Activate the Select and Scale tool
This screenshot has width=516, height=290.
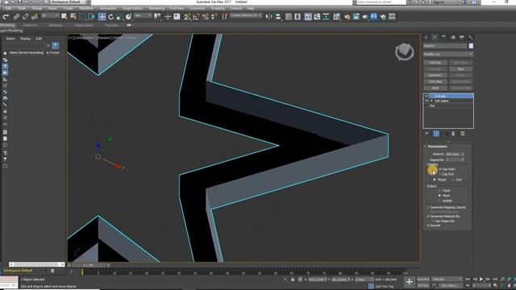(120, 16)
